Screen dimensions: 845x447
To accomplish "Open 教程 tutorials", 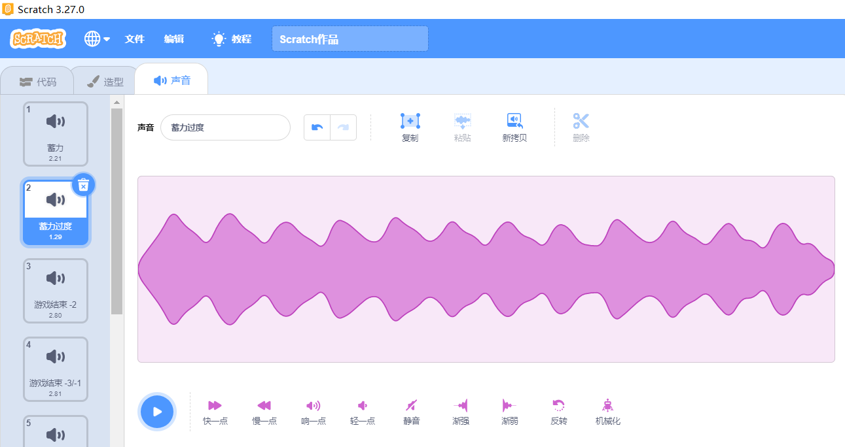I will [232, 39].
